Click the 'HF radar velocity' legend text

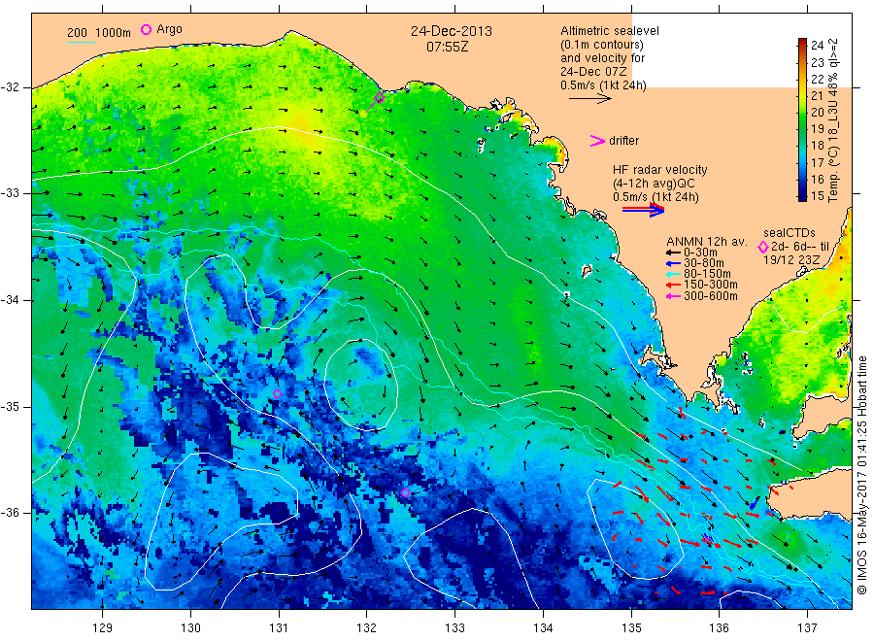pyautogui.click(x=660, y=169)
